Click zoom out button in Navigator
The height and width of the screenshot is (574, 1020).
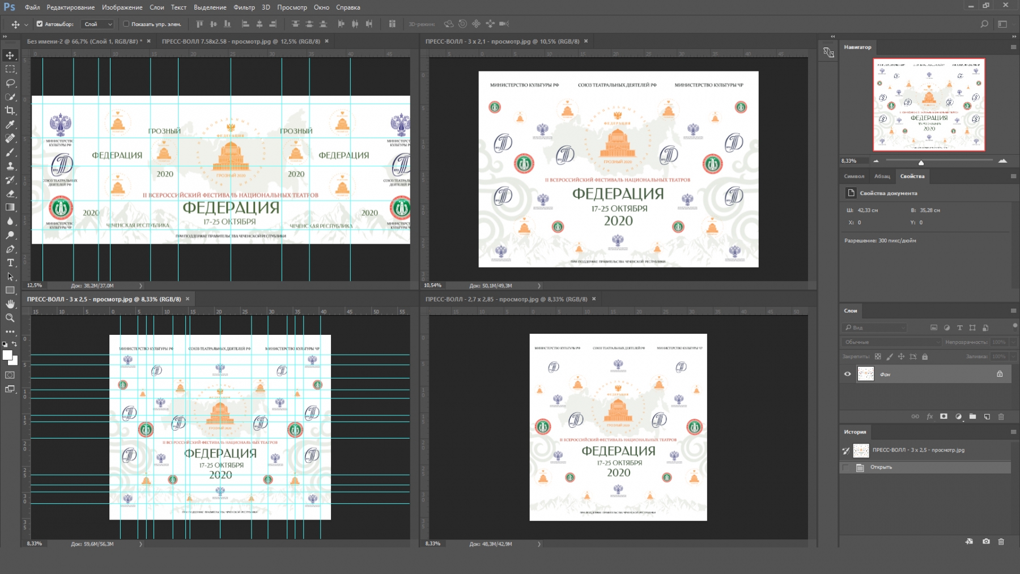tap(876, 161)
